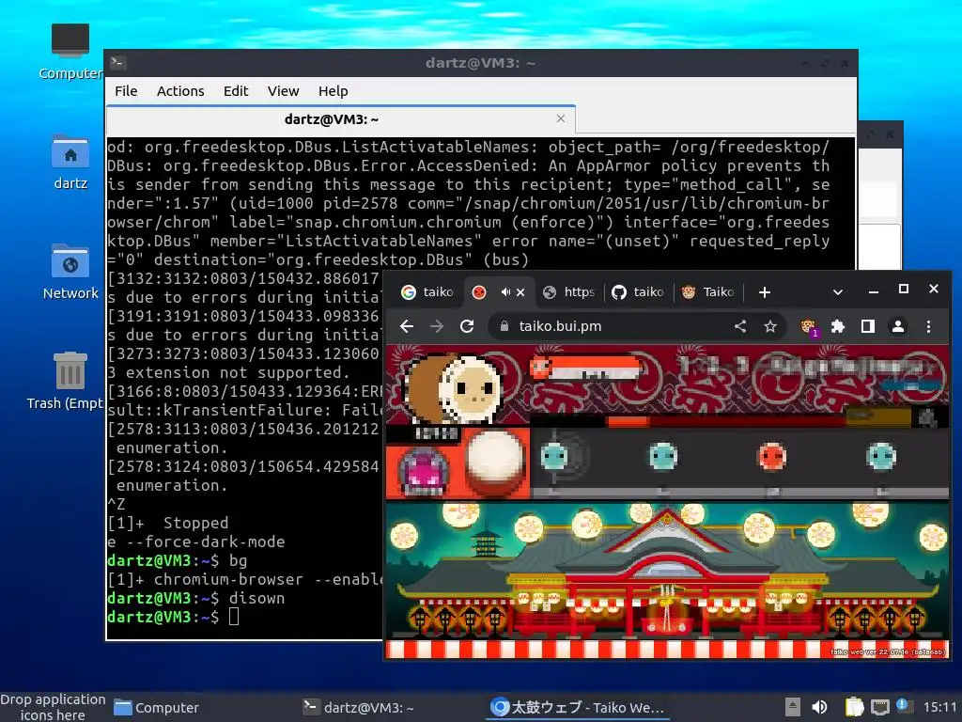Select the active red-face taiko tab

tap(479, 292)
